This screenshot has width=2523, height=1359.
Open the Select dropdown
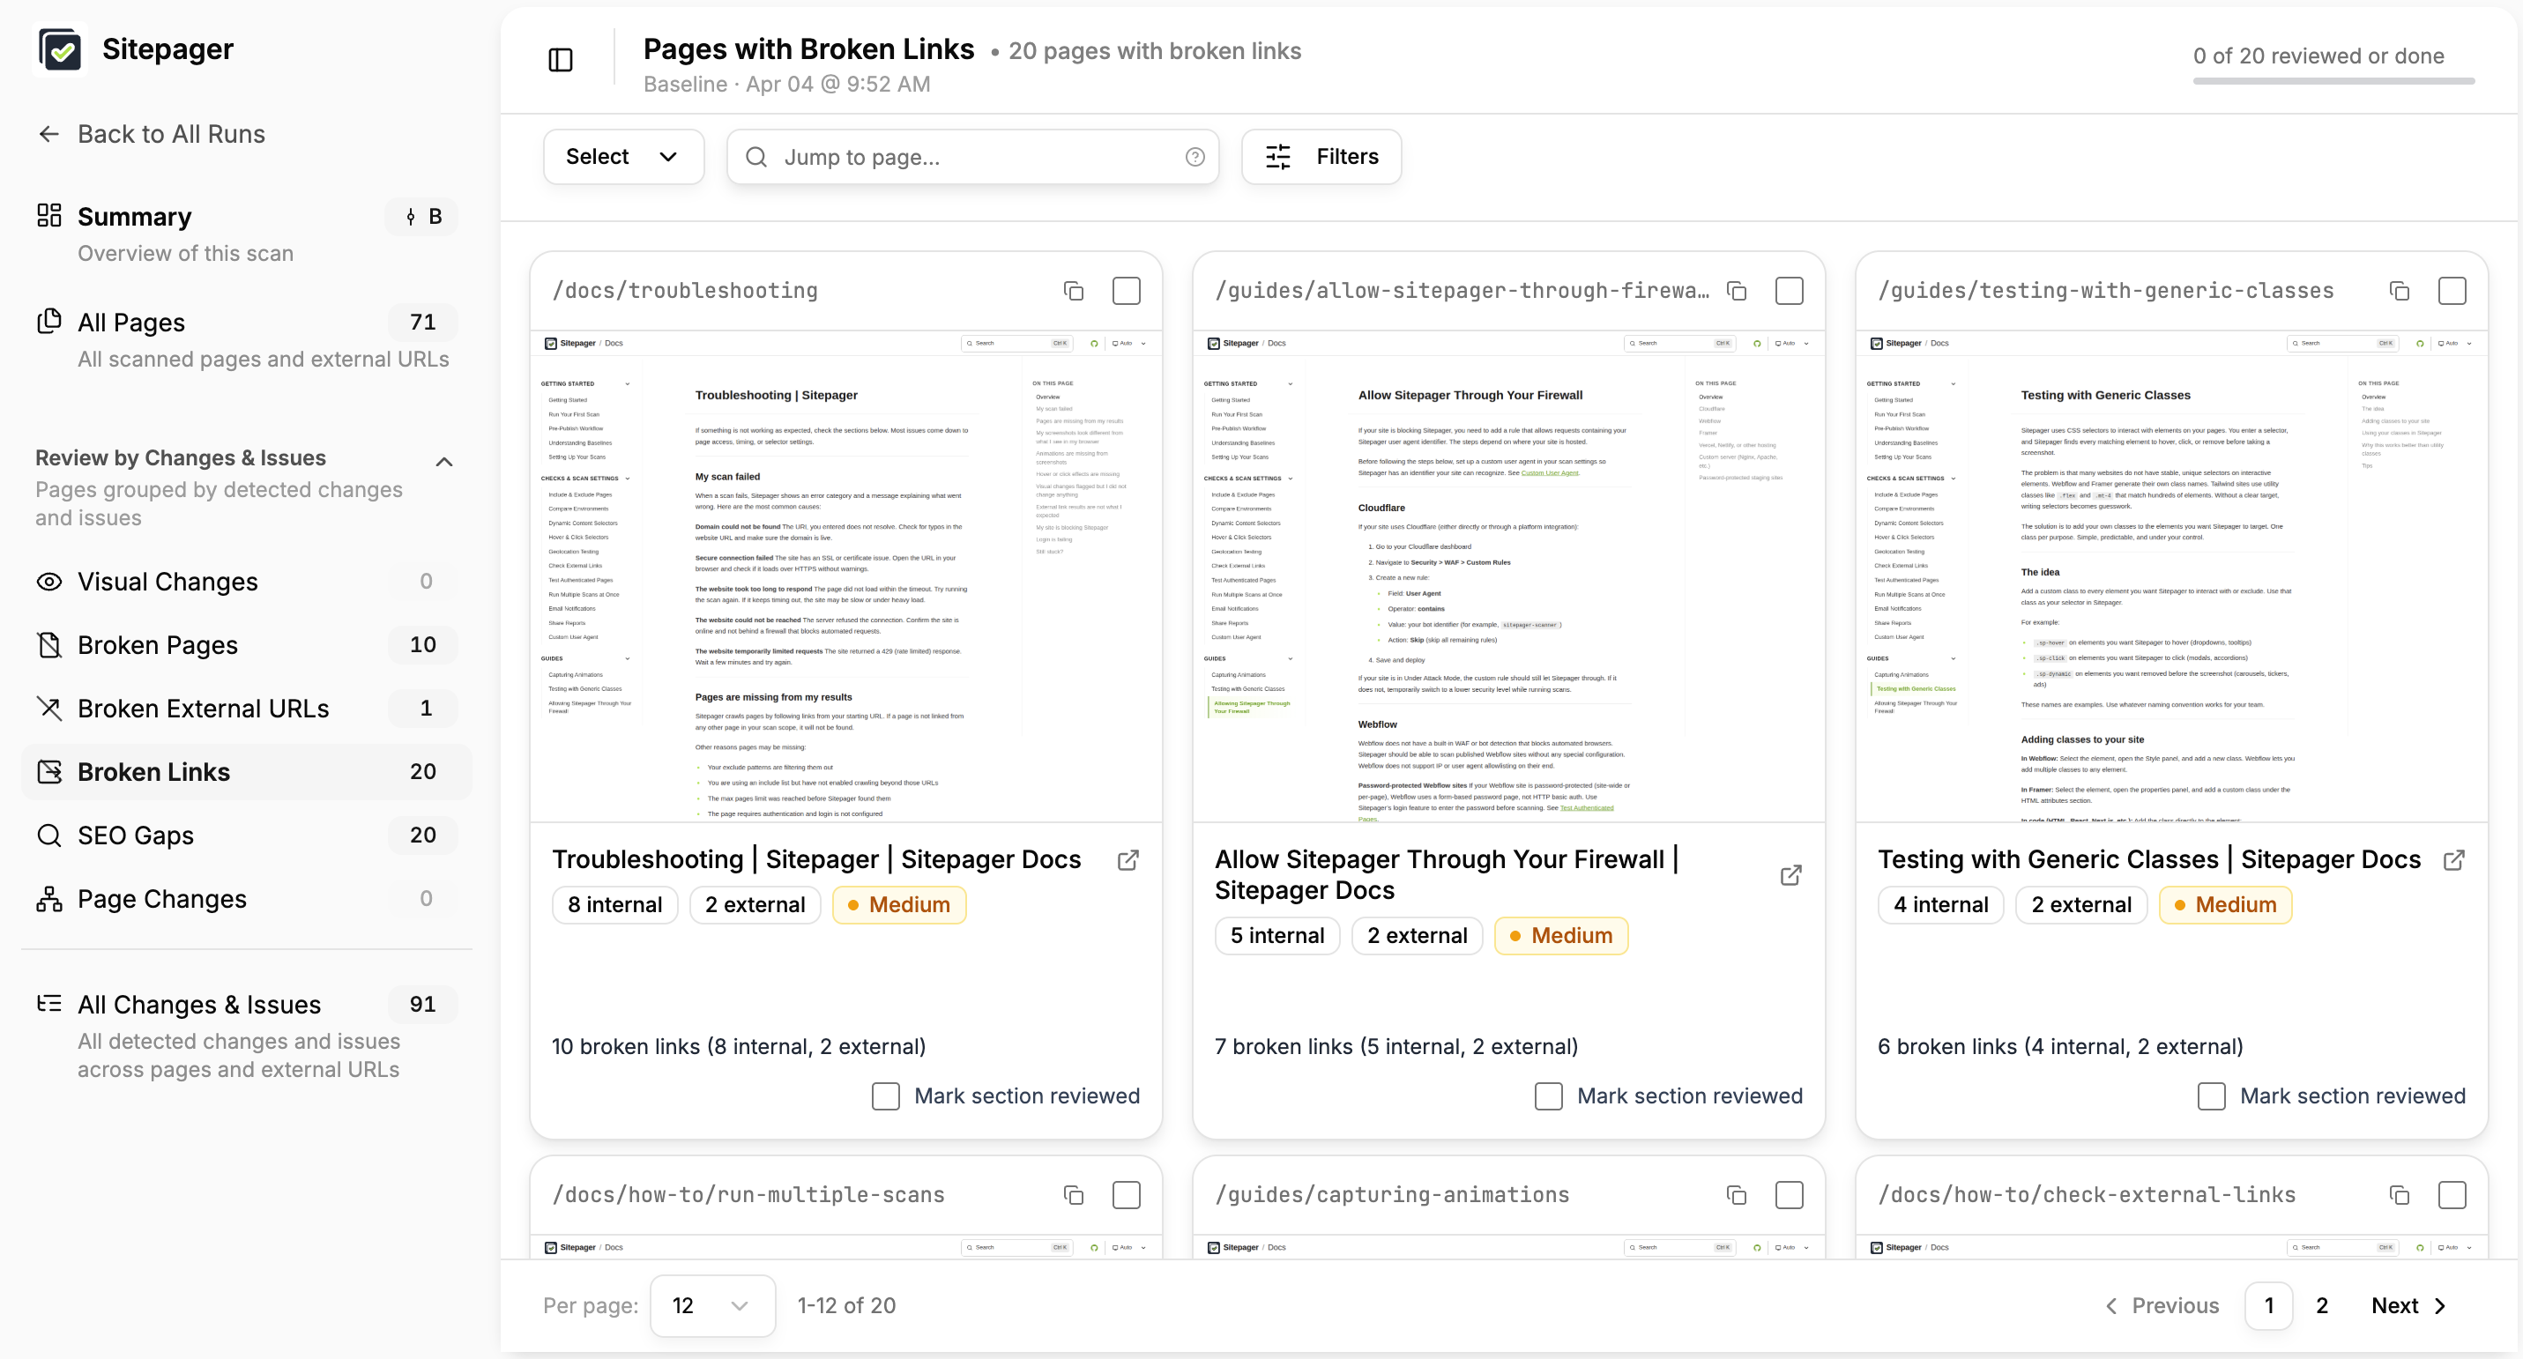623,156
